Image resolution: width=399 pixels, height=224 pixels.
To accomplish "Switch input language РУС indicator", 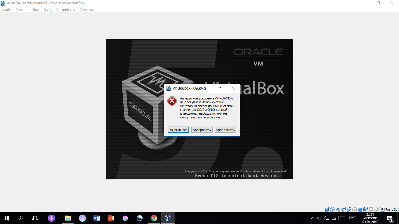I will (352, 218).
